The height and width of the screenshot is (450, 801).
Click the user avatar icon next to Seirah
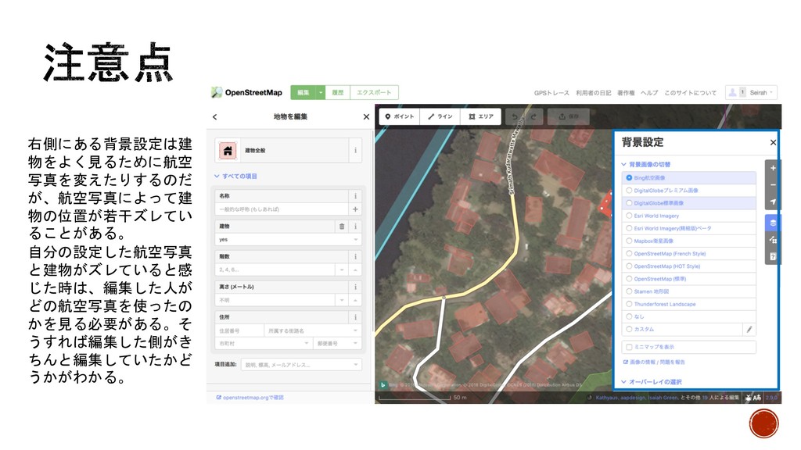pos(732,92)
